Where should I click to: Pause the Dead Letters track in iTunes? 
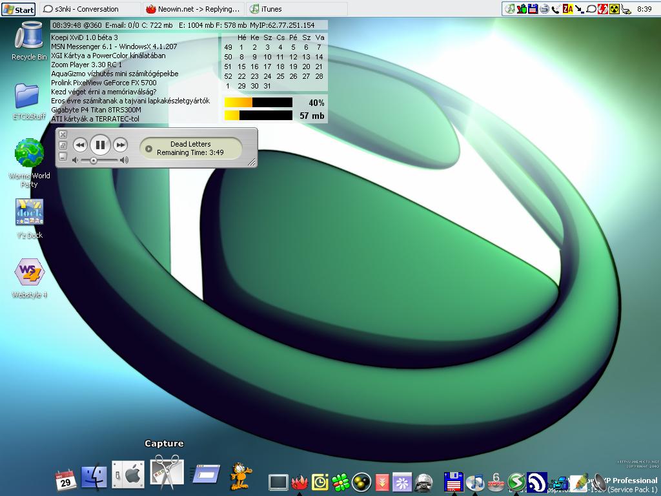click(100, 145)
